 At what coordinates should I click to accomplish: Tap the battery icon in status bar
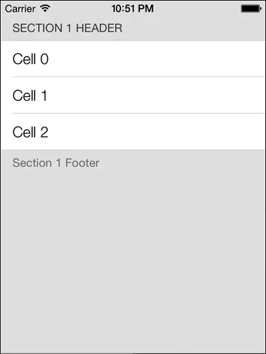coord(251,9)
